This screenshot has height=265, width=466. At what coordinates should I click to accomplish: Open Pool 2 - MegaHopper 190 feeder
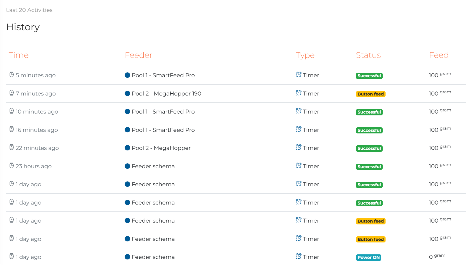coord(166,94)
